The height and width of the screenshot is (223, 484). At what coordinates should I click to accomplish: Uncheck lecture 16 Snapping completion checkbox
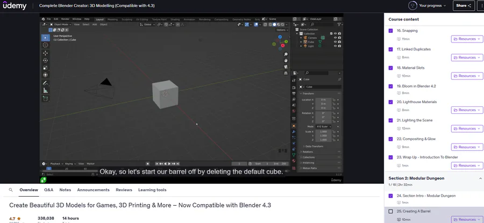(x=390, y=31)
